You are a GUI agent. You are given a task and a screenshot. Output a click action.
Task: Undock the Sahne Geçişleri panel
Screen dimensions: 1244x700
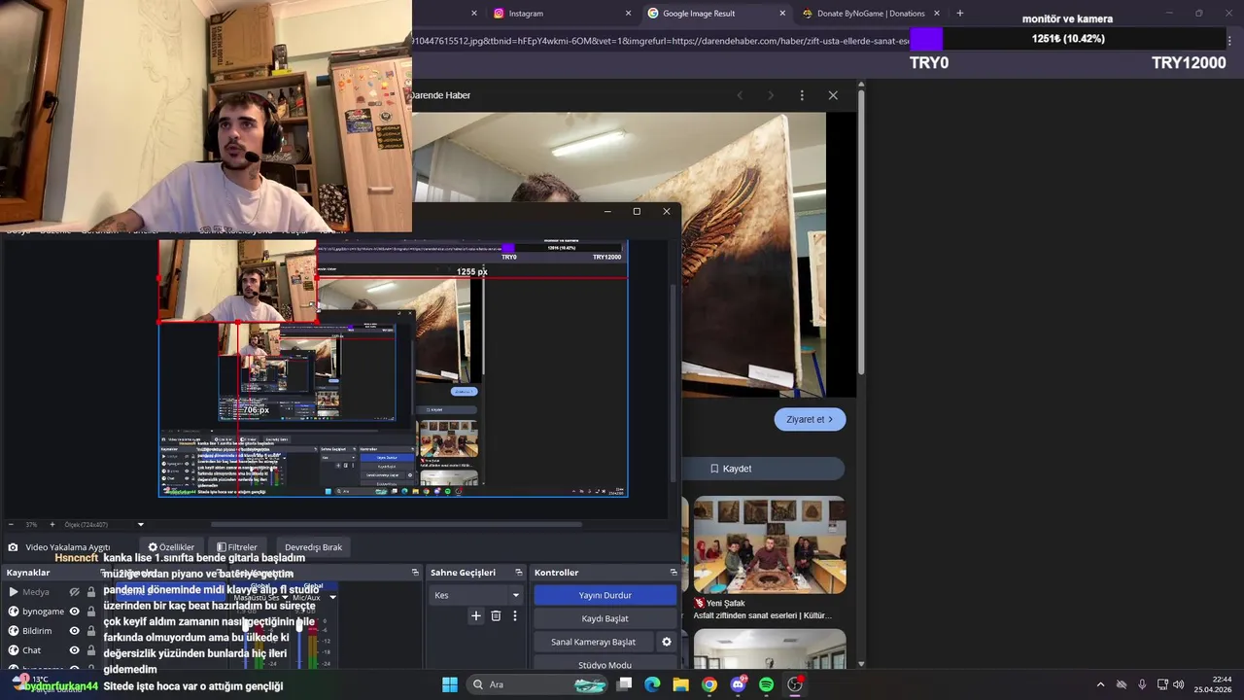point(518,573)
